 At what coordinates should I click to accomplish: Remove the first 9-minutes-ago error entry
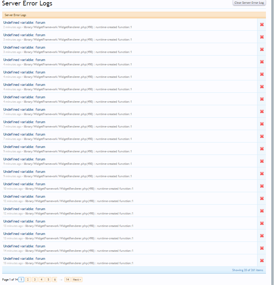coord(262,149)
